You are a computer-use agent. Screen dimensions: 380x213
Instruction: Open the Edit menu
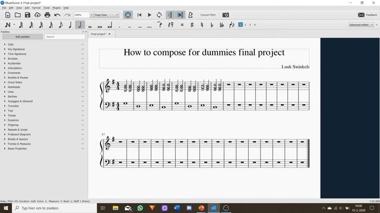(11, 8)
